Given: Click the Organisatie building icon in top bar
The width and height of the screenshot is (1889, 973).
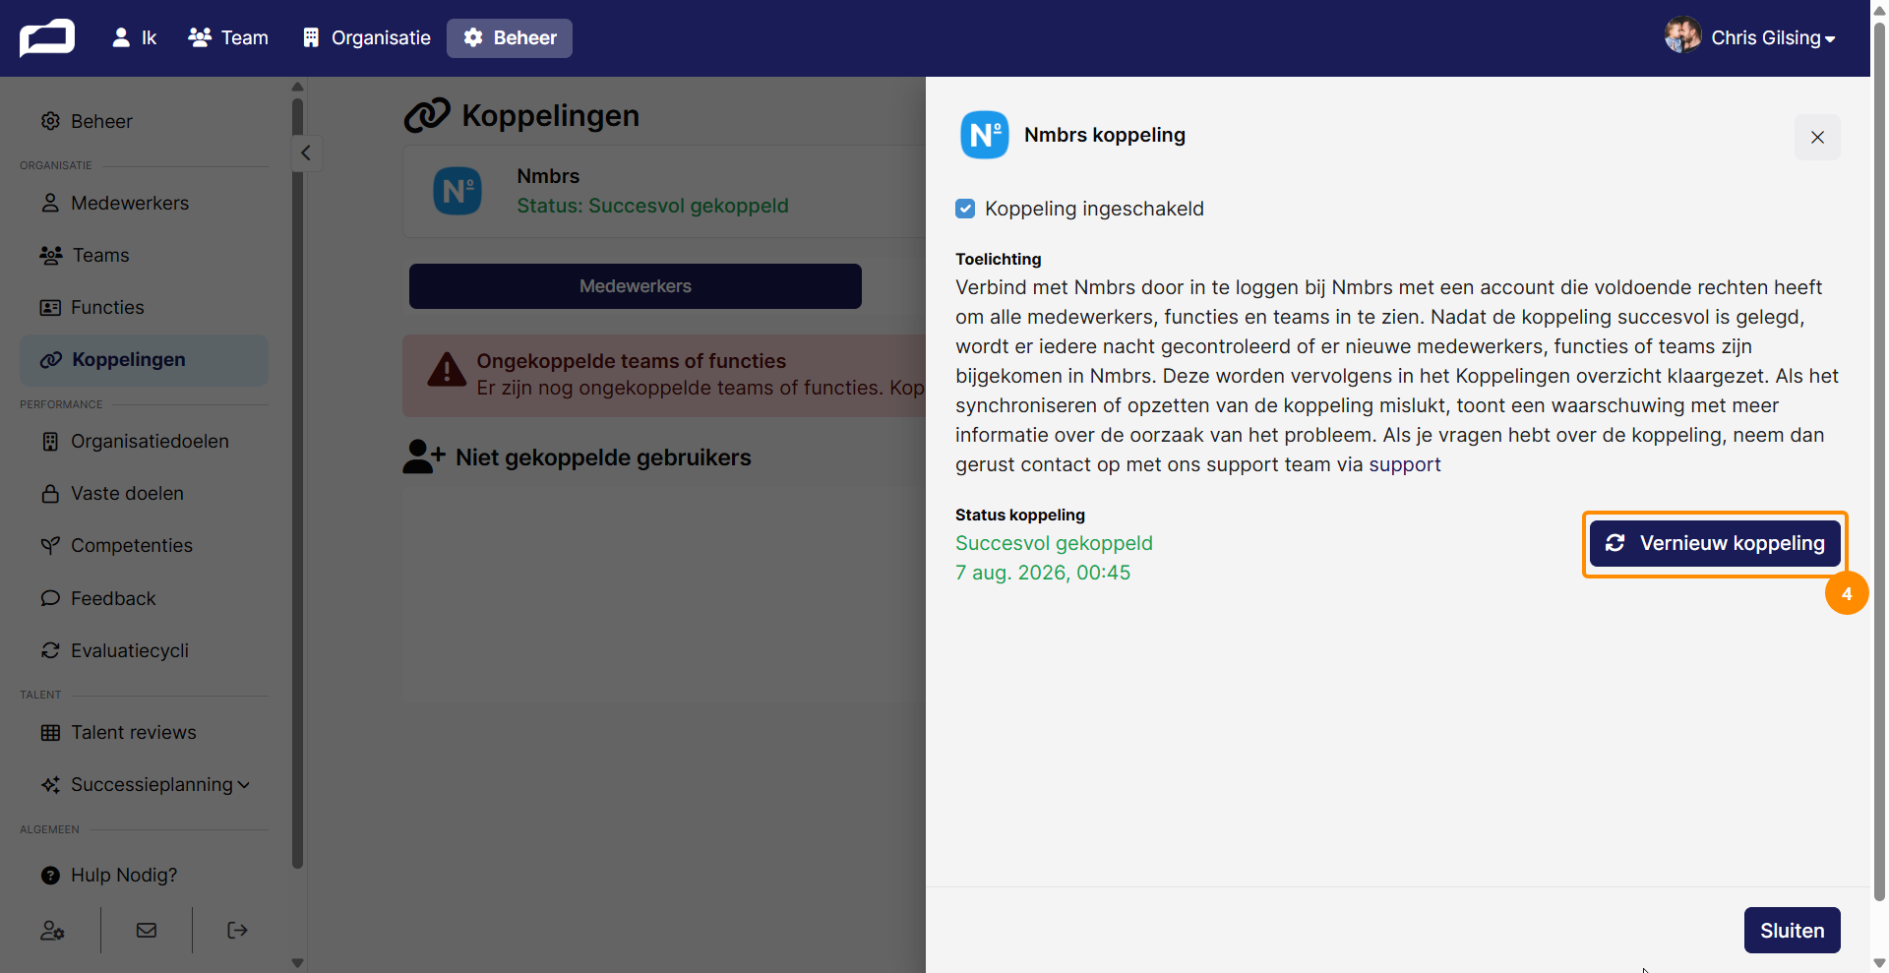Looking at the screenshot, I should click(x=311, y=37).
